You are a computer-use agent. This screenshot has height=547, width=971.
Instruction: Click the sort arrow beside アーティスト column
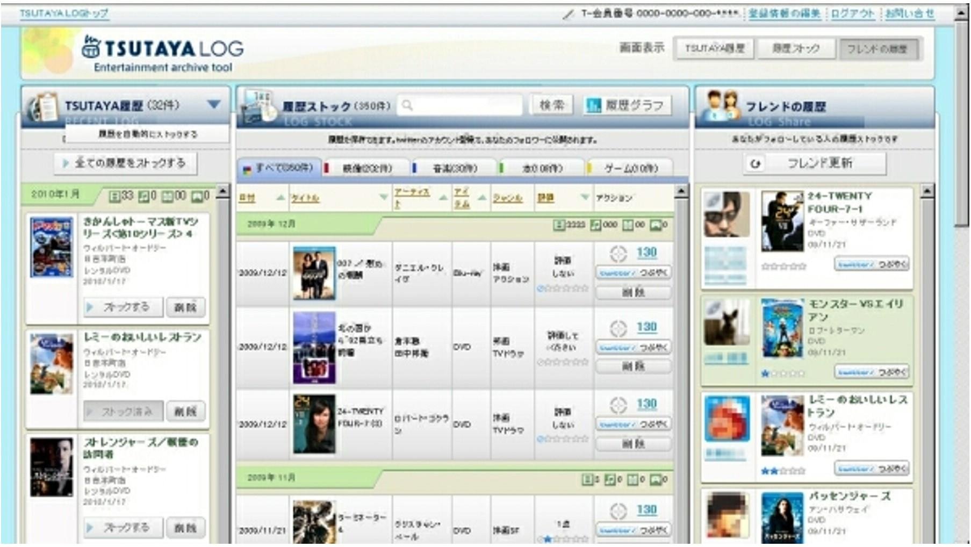click(443, 198)
